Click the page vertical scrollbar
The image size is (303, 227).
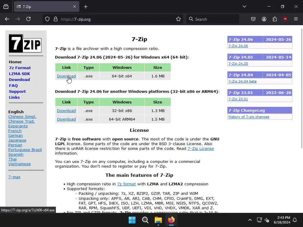click(302, 88)
